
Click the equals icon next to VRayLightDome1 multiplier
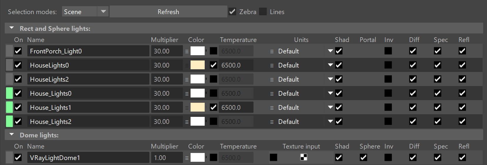[x=187, y=158]
